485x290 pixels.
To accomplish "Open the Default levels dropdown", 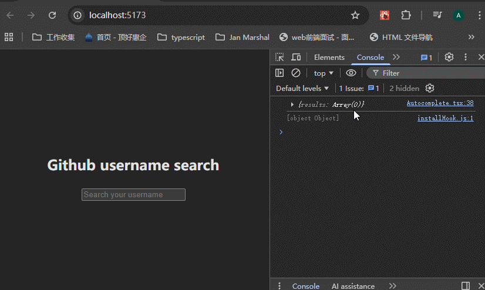I will coord(302,88).
